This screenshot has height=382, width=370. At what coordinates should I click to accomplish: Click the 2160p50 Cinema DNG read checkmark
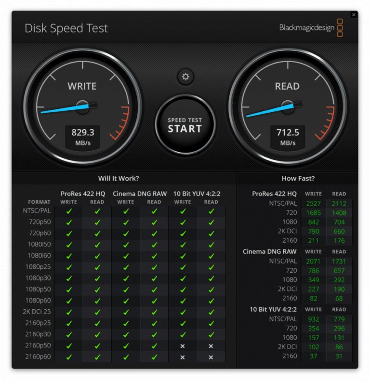154,346
